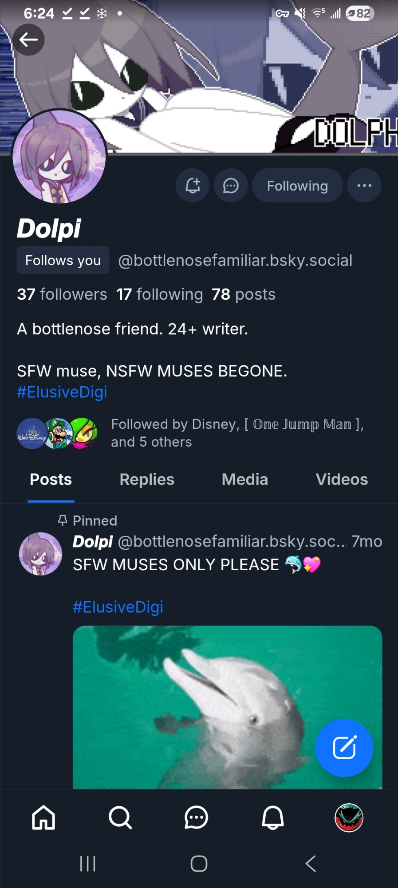The image size is (398, 888).
Task: View the 17 following list
Action: pyautogui.click(x=160, y=294)
